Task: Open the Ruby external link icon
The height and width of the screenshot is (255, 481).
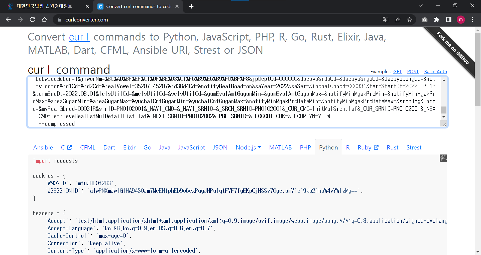Action: pyautogui.click(x=376, y=147)
